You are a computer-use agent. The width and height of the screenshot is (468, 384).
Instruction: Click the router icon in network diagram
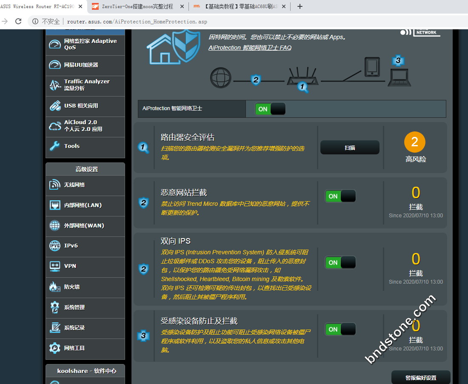tap(302, 77)
